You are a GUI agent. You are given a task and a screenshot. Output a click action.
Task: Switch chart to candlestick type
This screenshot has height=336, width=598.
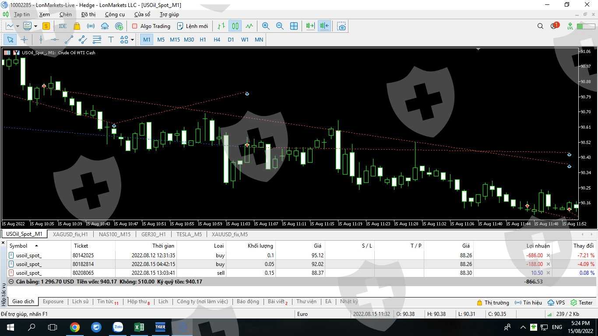point(236,26)
